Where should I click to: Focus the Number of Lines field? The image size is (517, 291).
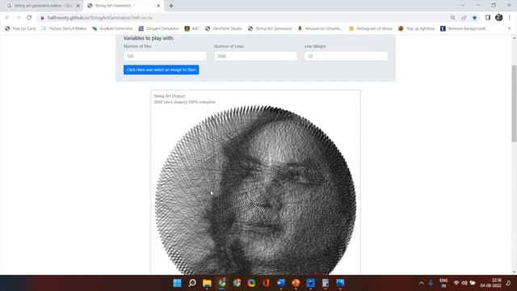coord(255,56)
